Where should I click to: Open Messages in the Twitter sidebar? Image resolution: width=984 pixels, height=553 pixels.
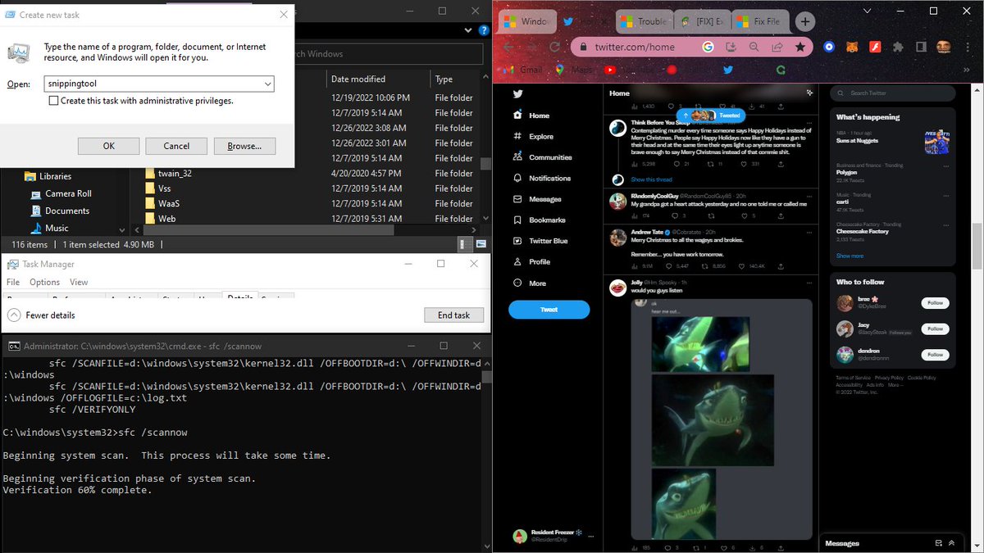pyautogui.click(x=537, y=199)
